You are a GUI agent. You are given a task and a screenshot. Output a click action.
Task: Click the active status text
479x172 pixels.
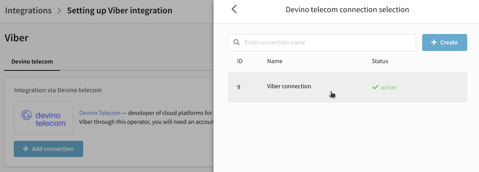click(388, 88)
